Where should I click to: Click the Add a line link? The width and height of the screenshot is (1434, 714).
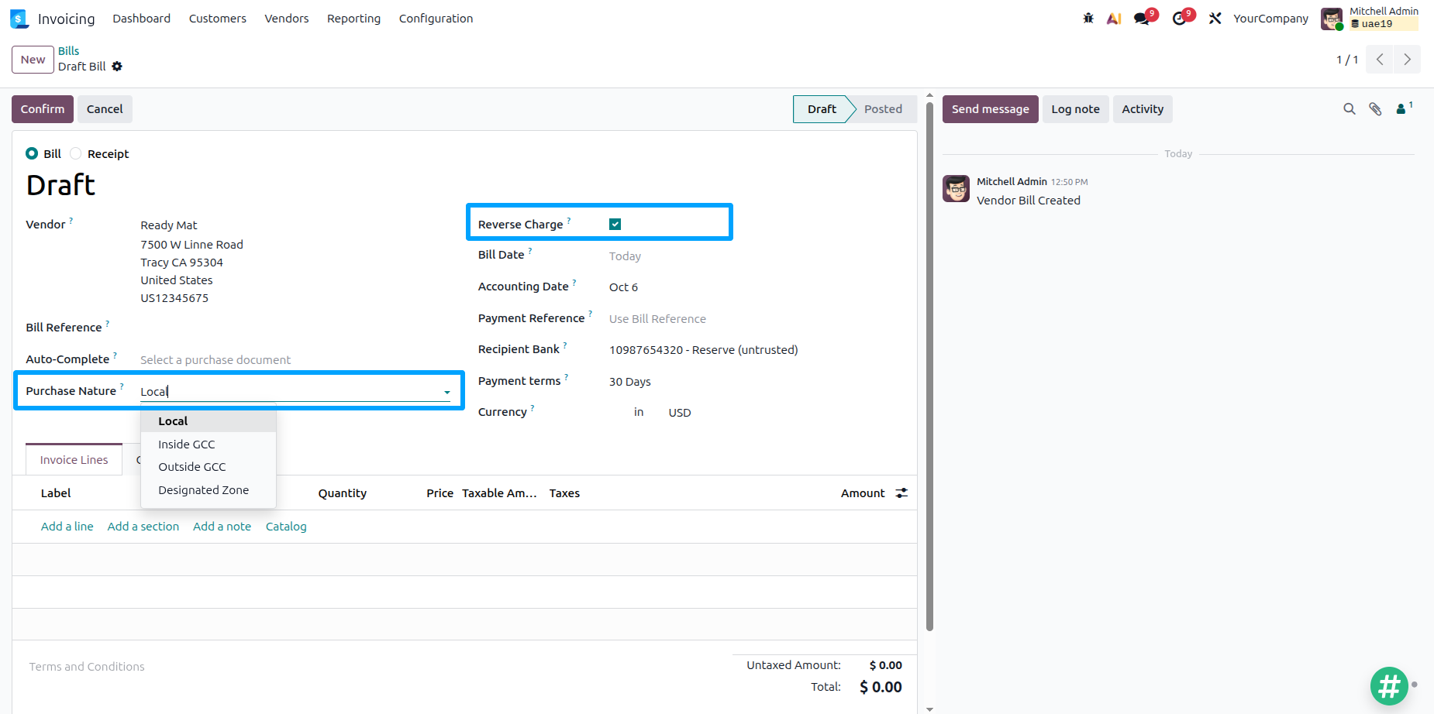[x=67, y=527]
